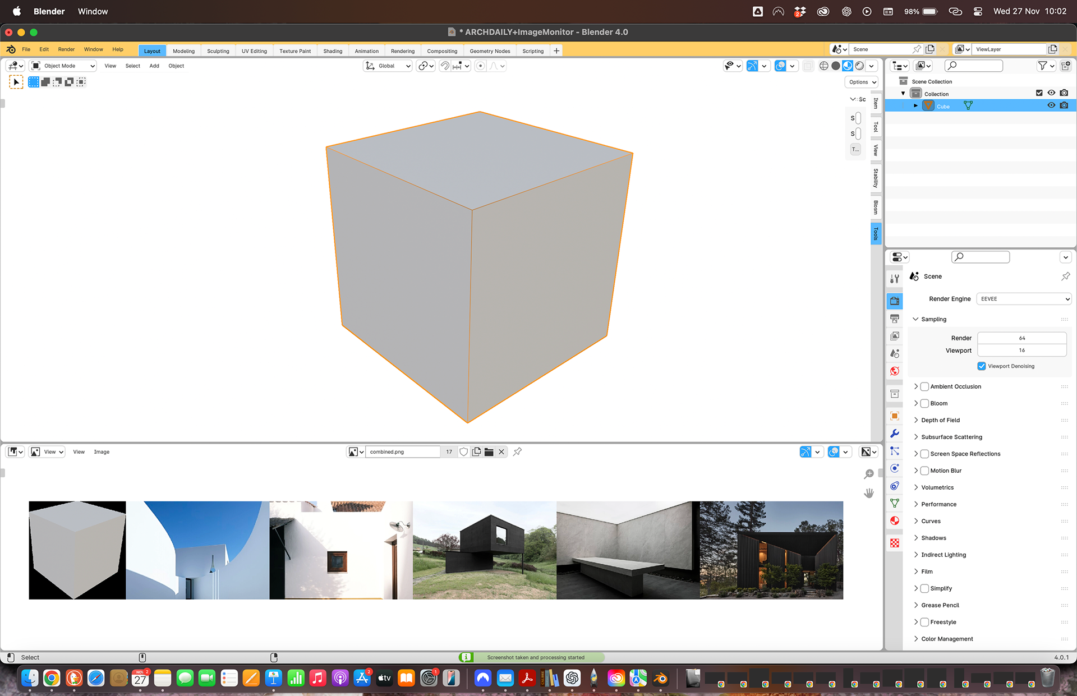1077x696 pixels.
Task: Switch to the Shading workspace tab
Action: (x=333, y=51)
